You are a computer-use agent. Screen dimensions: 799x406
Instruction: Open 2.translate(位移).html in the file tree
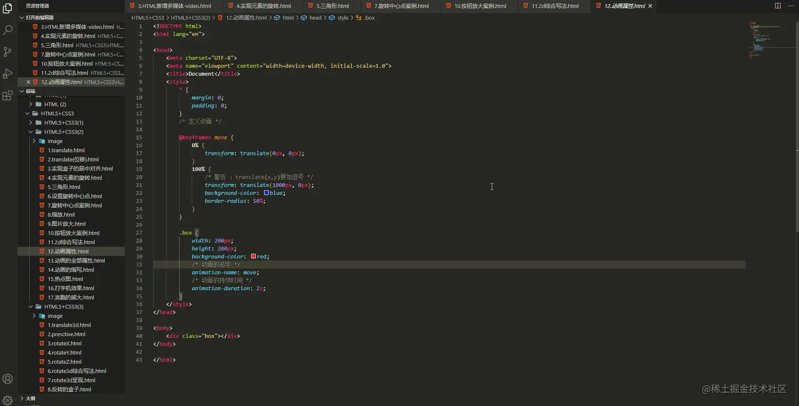click(x=73, y=159)
